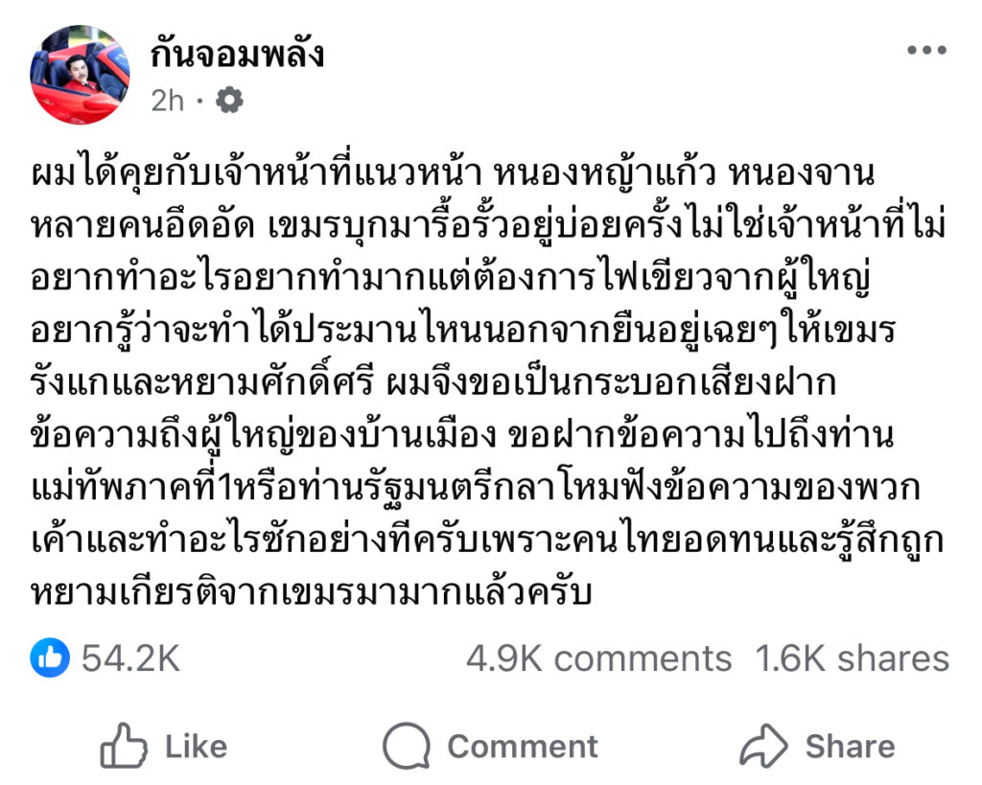Open the กันจอมพลัง profile picture
The height and width of the screenshot is (785, 982).
tap(80, 75)
